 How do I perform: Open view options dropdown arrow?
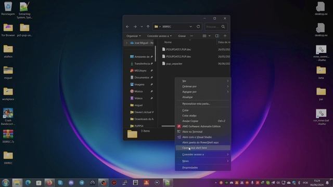point(209,36)
